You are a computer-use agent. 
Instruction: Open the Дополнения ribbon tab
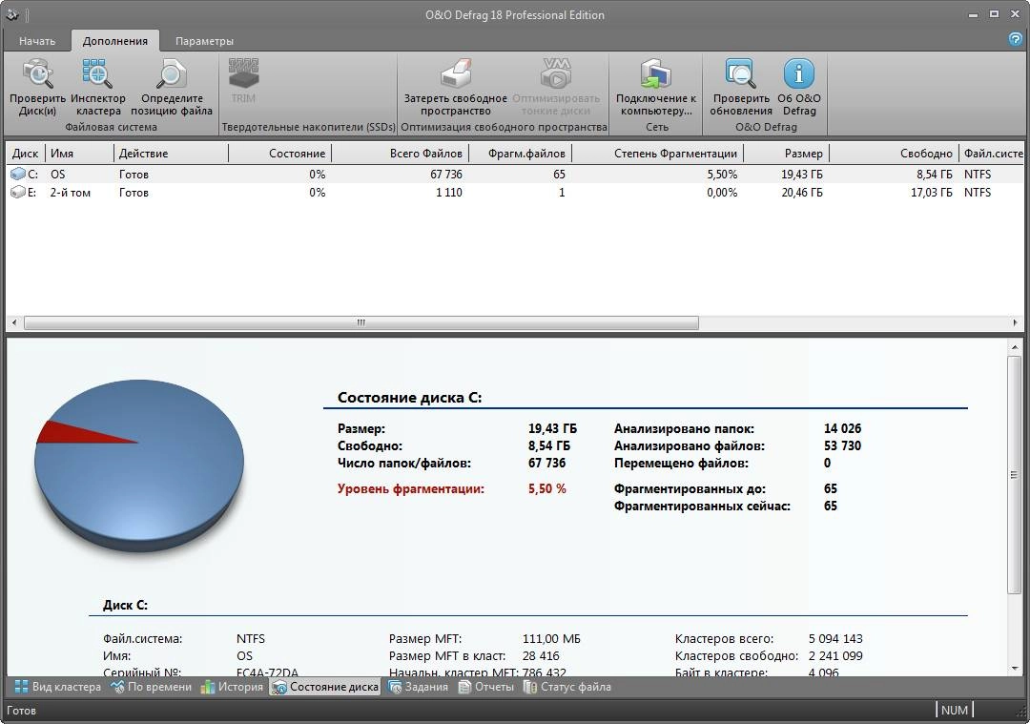[115, 41]
